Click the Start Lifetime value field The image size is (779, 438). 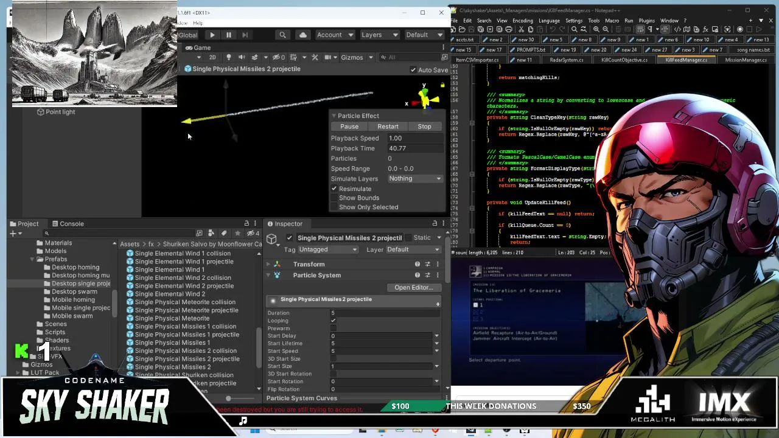coord(382,343)
